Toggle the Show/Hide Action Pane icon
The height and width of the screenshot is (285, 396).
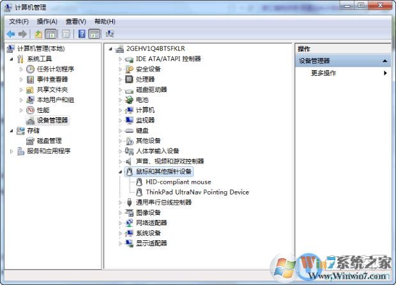point(94,34)
